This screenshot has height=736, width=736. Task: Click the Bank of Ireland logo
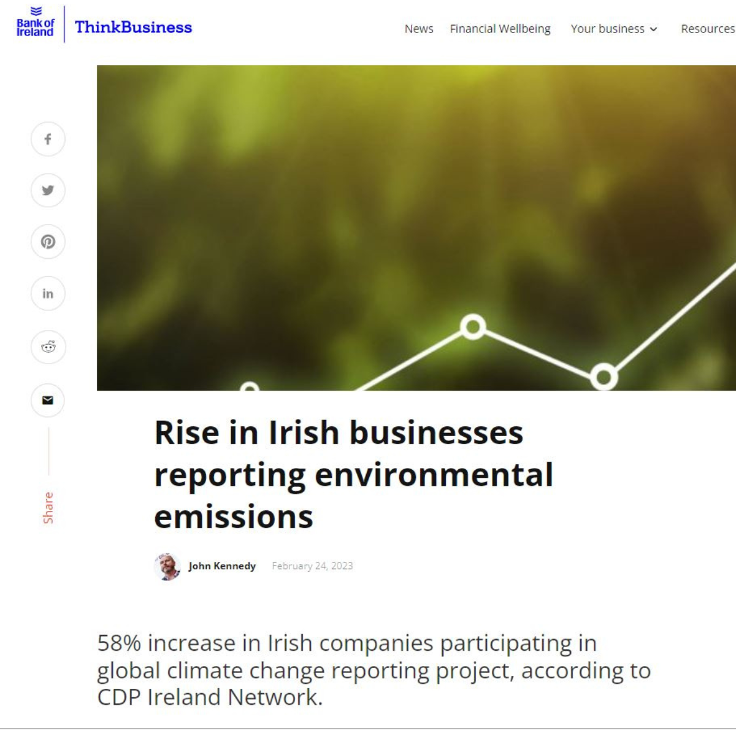tap(35, 25)
